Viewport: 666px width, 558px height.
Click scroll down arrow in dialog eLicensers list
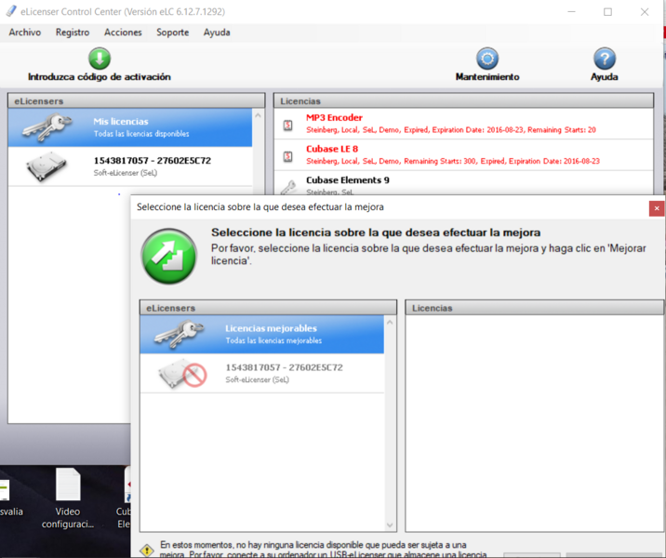pyautogui.click(x=390, y=525)
